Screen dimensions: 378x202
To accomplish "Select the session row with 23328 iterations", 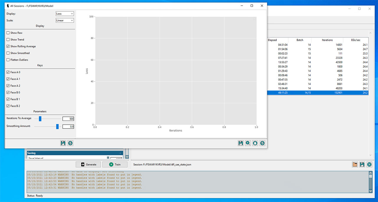I will [x=318, y=58].
